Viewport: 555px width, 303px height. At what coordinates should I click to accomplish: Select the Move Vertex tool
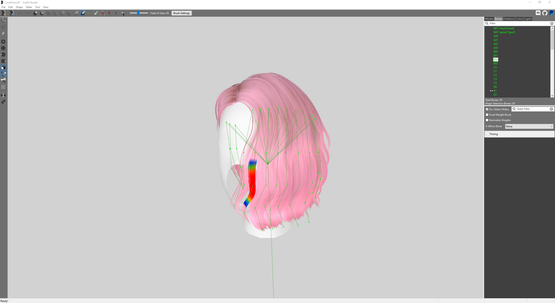[x=123, y=13]
